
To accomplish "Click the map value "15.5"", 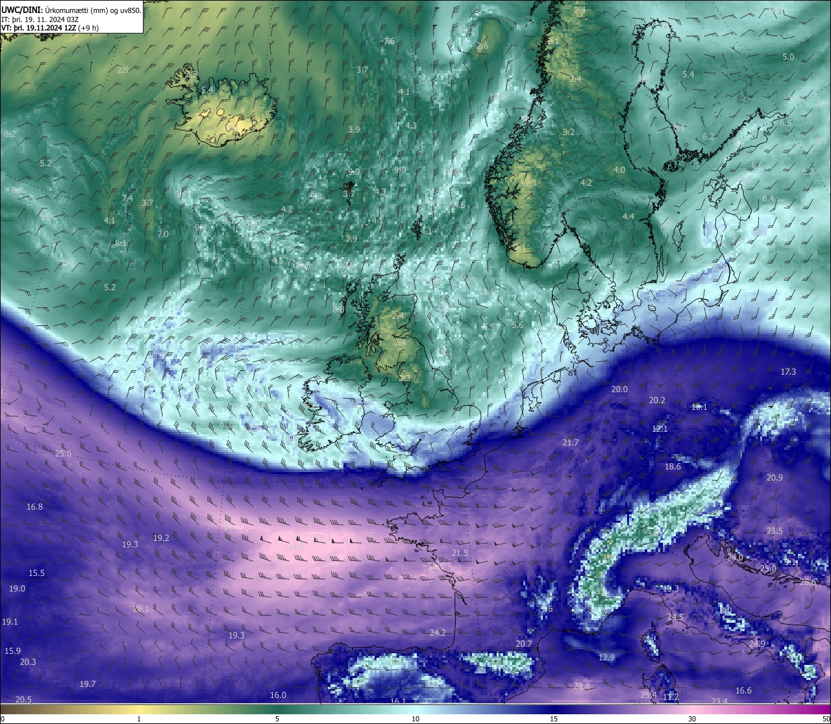I will pyautogui.click(x=36, y=573).
